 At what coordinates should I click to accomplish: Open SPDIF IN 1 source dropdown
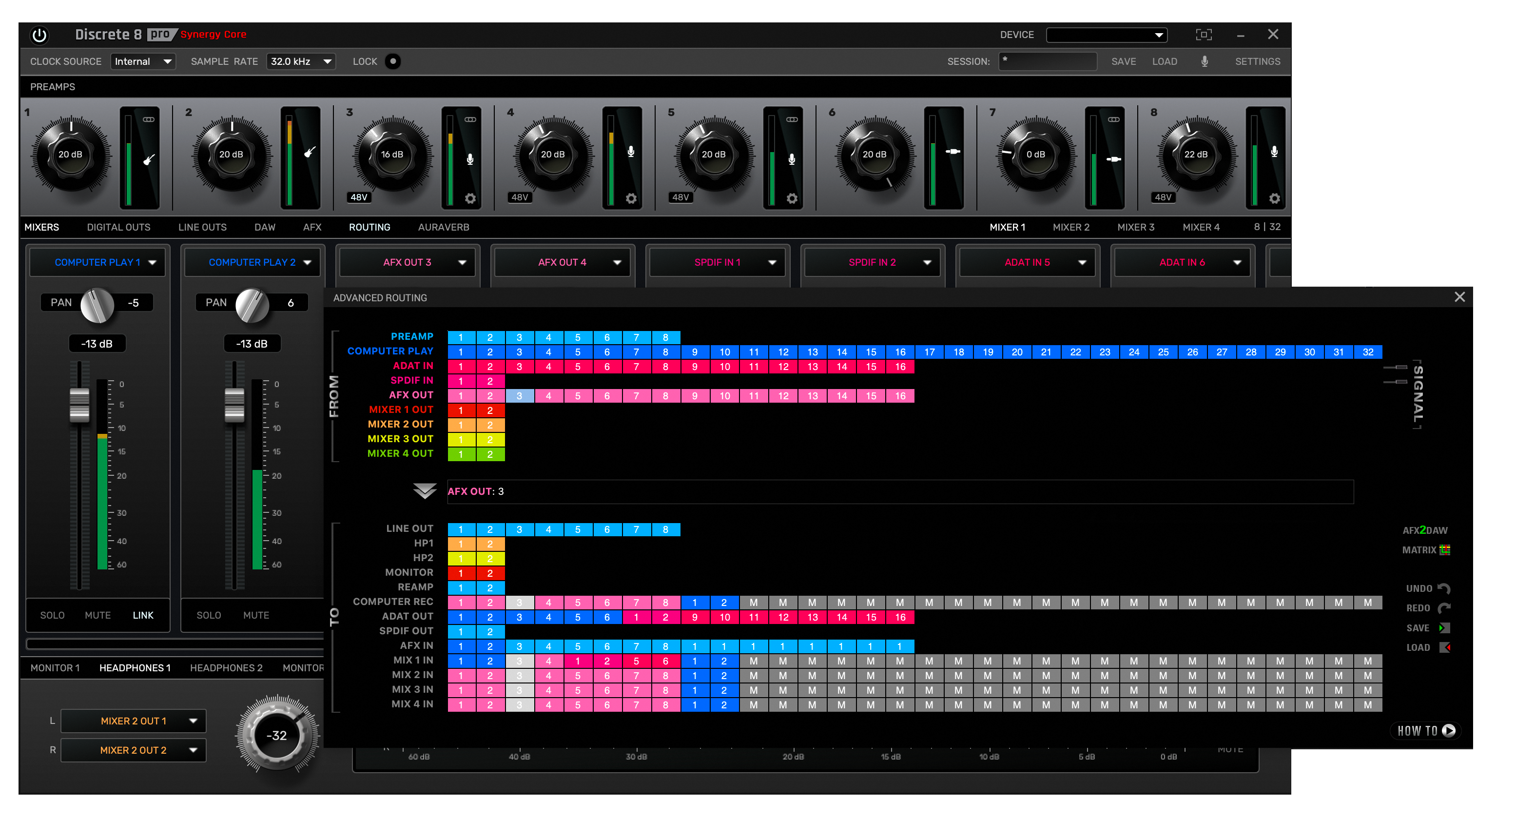(x=718, y=262)
